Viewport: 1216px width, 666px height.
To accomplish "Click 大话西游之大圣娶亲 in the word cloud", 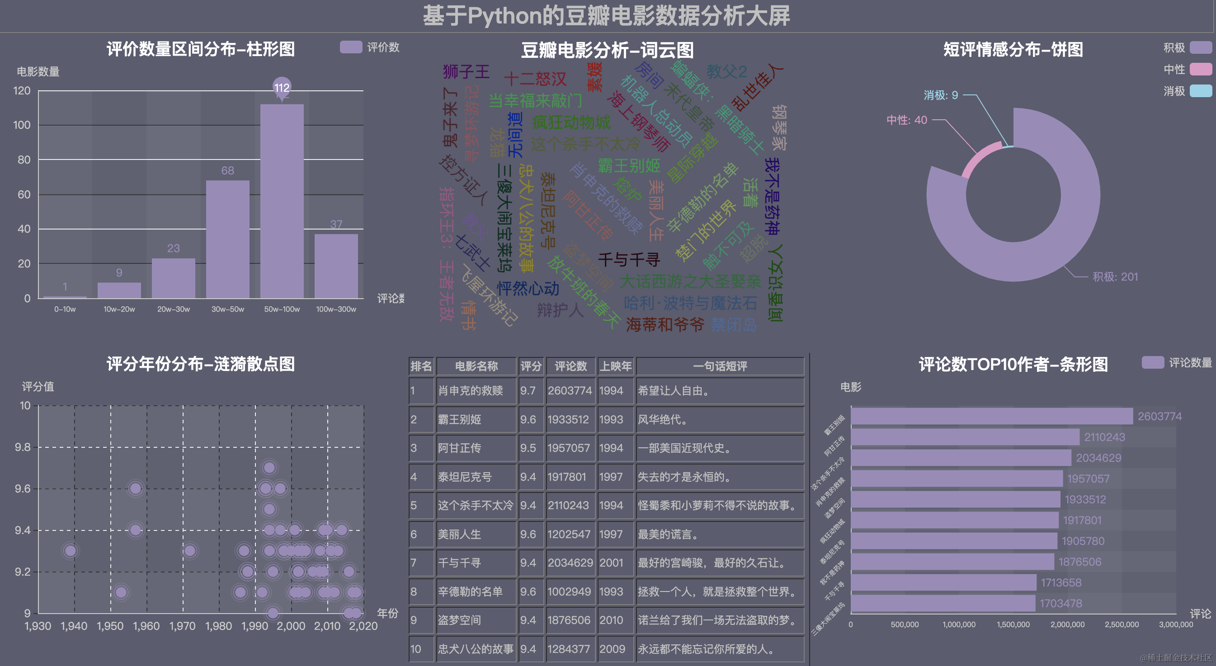I will coord(690,281).
